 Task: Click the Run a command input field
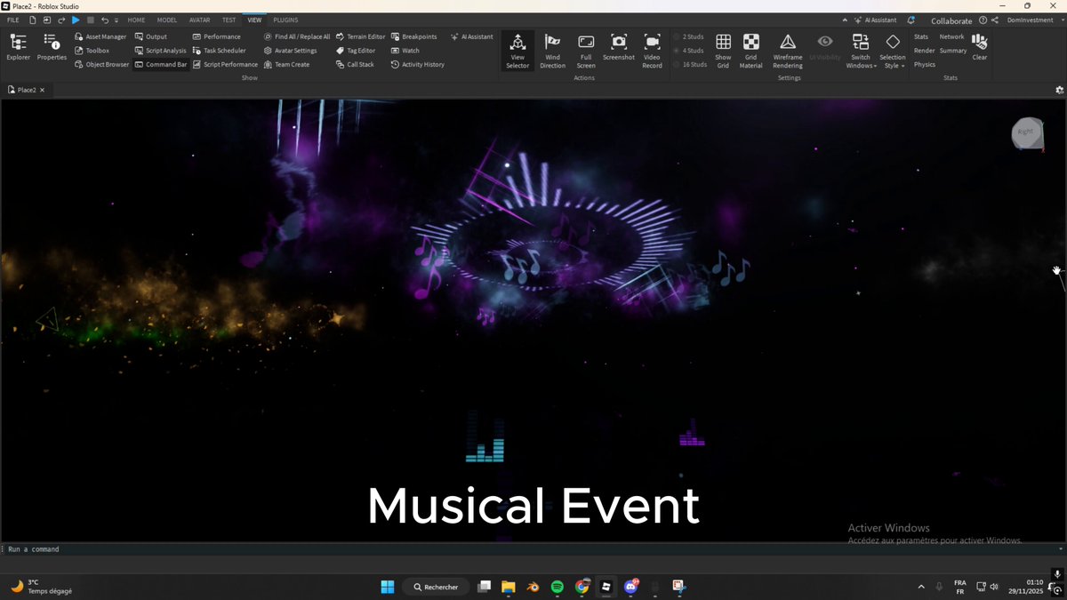click(x=529, y=549)
